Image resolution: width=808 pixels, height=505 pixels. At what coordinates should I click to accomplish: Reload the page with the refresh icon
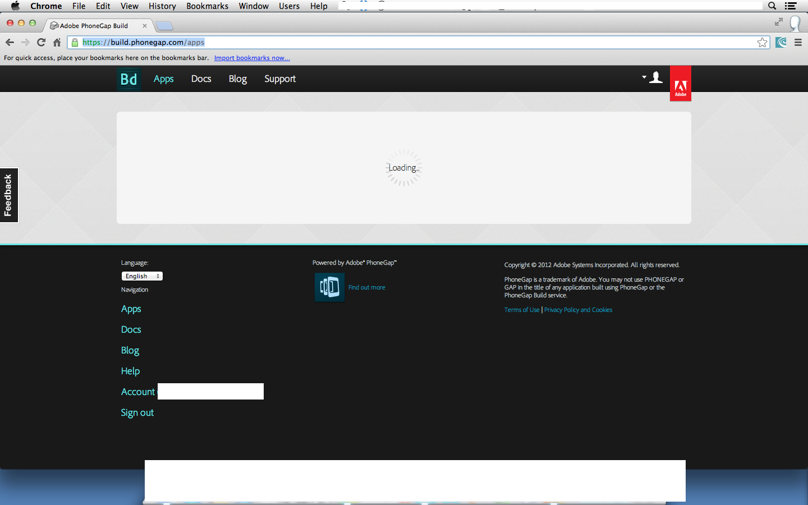(x=41, y=43)
